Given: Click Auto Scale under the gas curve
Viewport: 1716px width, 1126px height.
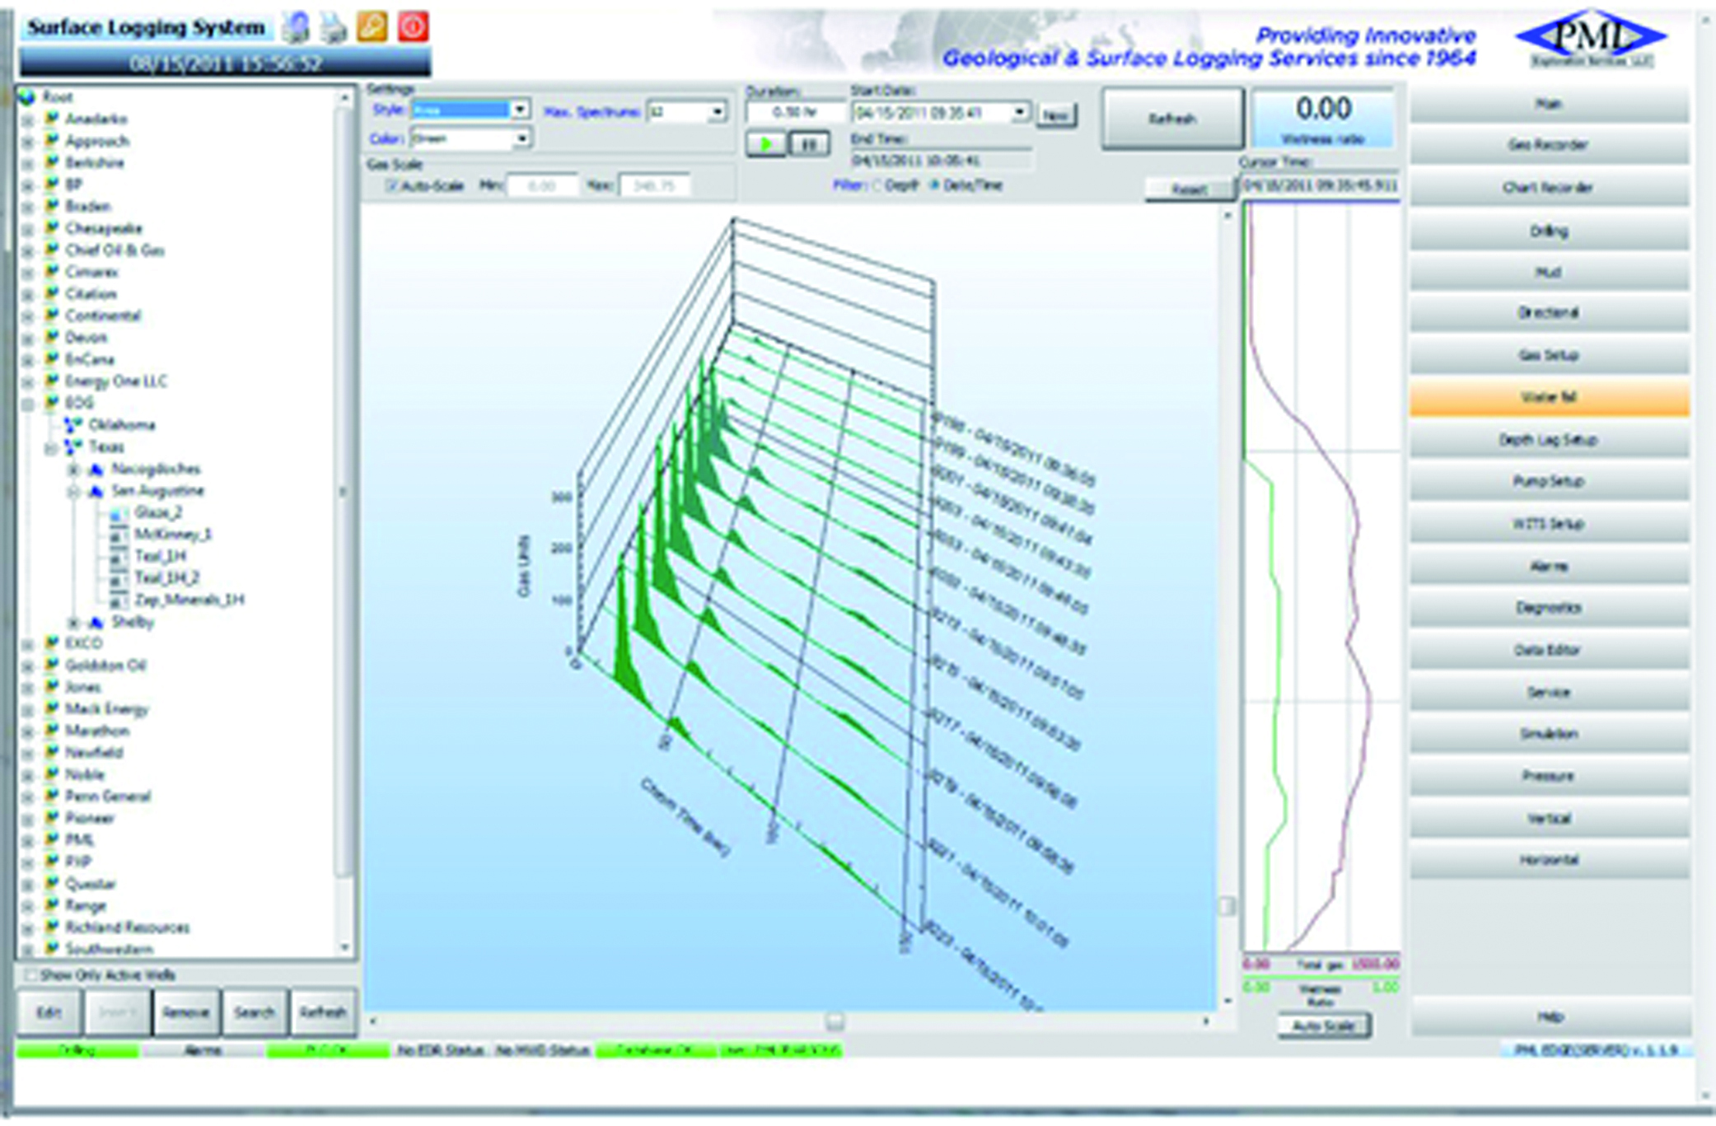Looking at the screenshot, I should 1323,1026.
